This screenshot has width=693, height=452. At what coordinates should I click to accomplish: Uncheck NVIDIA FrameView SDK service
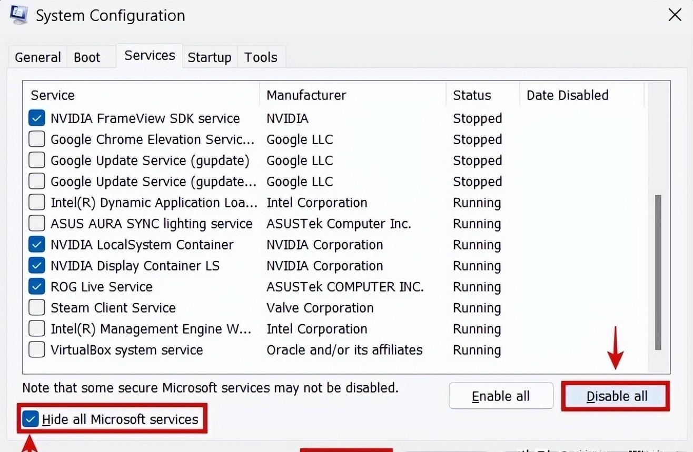click(36, 118)
